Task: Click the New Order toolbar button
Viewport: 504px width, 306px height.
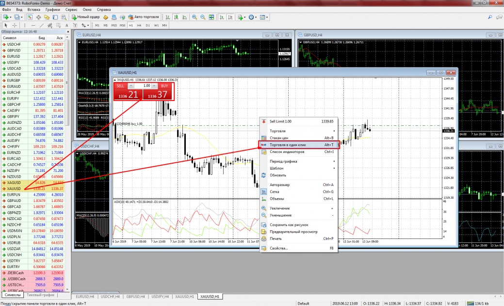Action: click(85, 17)
